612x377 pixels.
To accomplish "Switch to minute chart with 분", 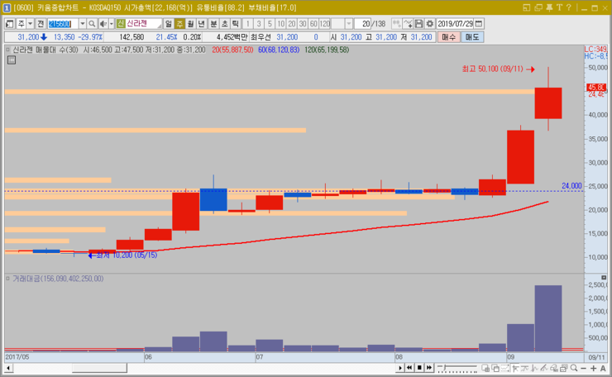I will point(214,24).
